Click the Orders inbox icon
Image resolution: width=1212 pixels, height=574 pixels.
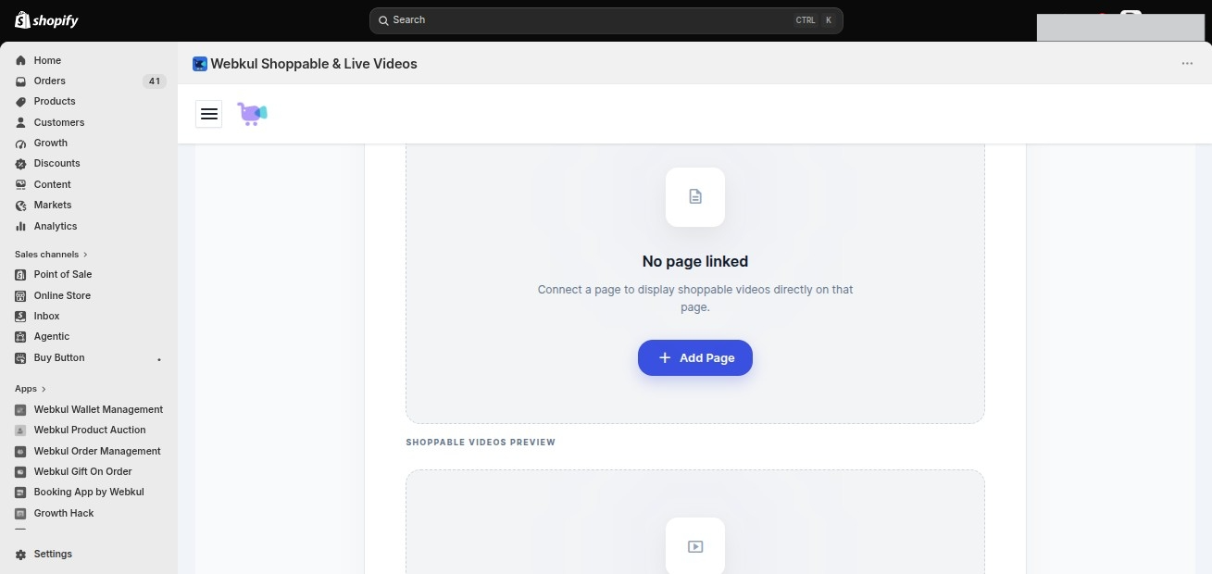(20, 81)
